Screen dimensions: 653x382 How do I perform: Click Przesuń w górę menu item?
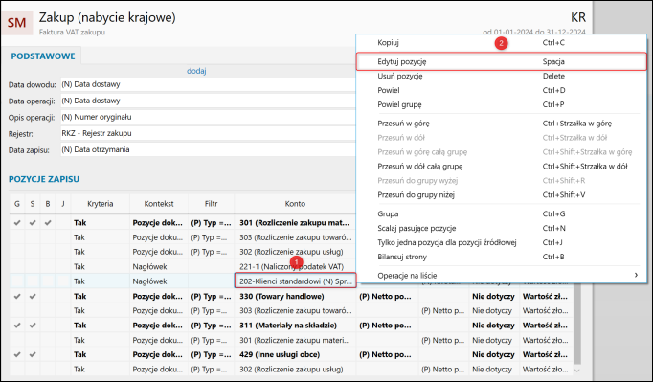pyautogui.click(x=501, y=124)
